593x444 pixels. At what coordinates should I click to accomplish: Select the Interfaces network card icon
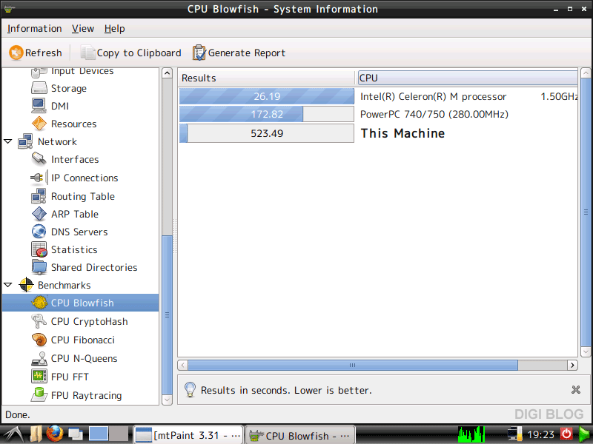pyautogui.click(x=39, y=159)
